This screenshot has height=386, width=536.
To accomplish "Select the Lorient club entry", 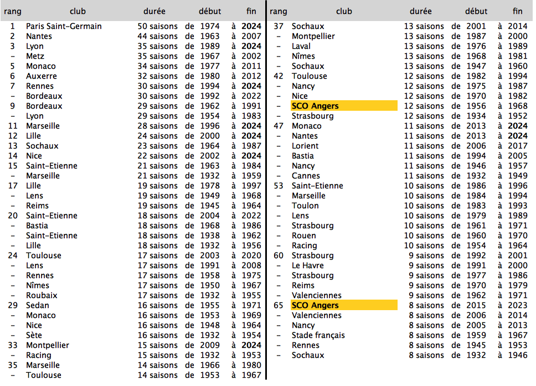I will coord(305,146).
